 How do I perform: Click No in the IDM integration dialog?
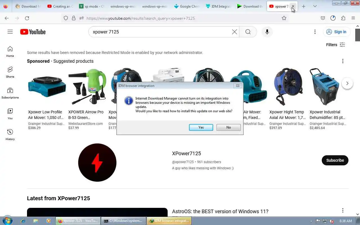(228, 127)
